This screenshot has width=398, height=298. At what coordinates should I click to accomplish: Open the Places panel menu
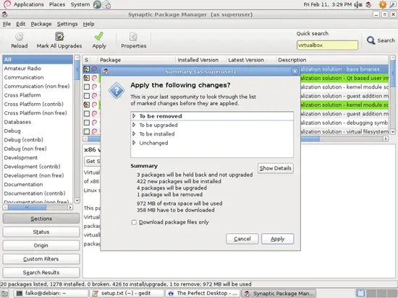(57, 4)
